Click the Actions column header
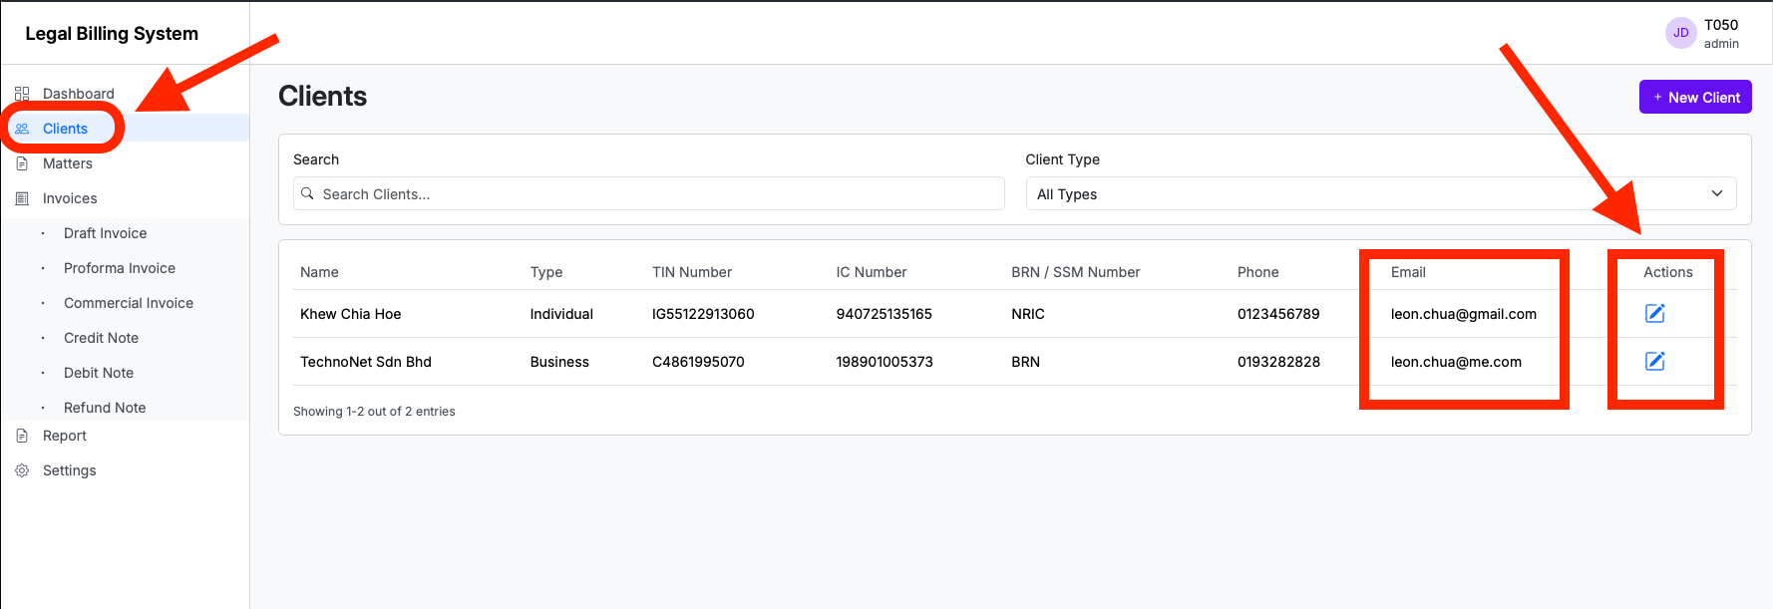Screen dimensions: 1773x609 click(x=1668, y=272)
